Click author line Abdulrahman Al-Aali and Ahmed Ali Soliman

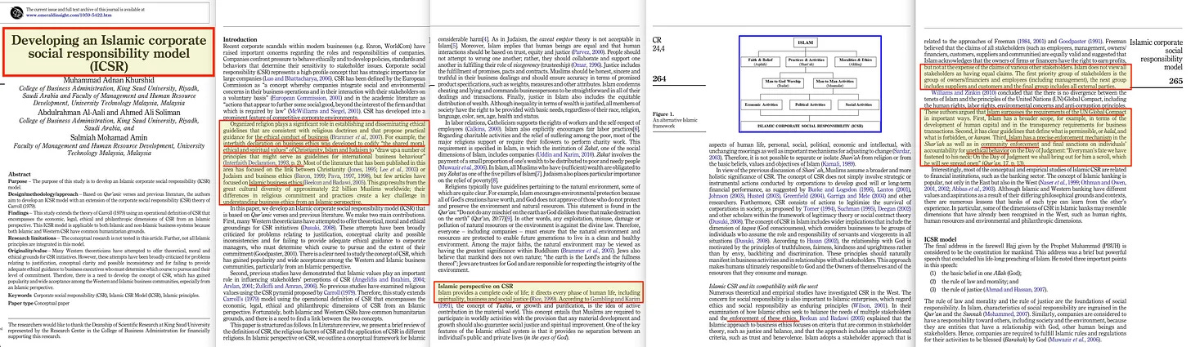pyautogui.click(x=110, y=114)
